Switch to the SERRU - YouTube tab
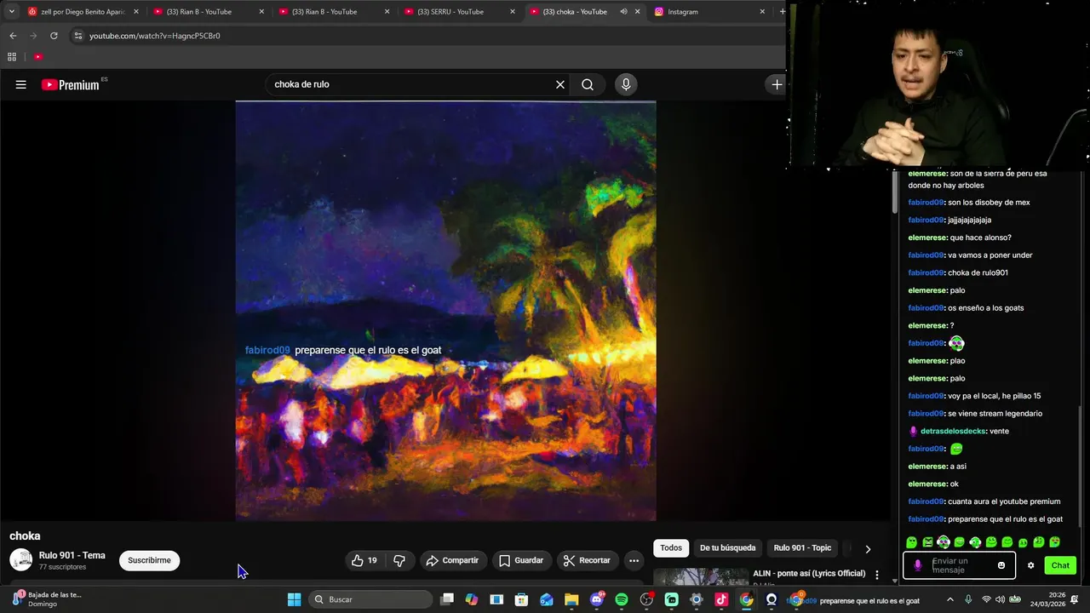1090x613 pixels. pos(460,12)
